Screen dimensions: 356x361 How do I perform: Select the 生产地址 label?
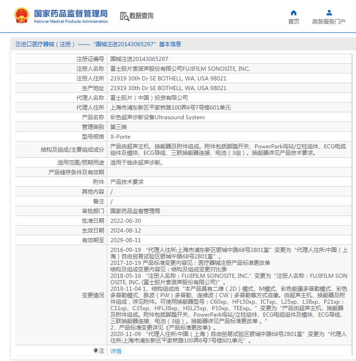[x=93, y=88]
